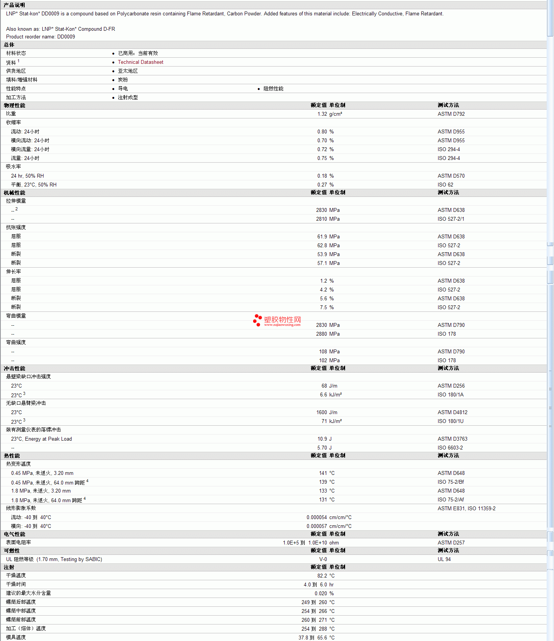Click tensile strength value '61.9'
Image resolution: width=554 pixels, height=641 pixels.
pyautogui.click(x=322, y=236)
